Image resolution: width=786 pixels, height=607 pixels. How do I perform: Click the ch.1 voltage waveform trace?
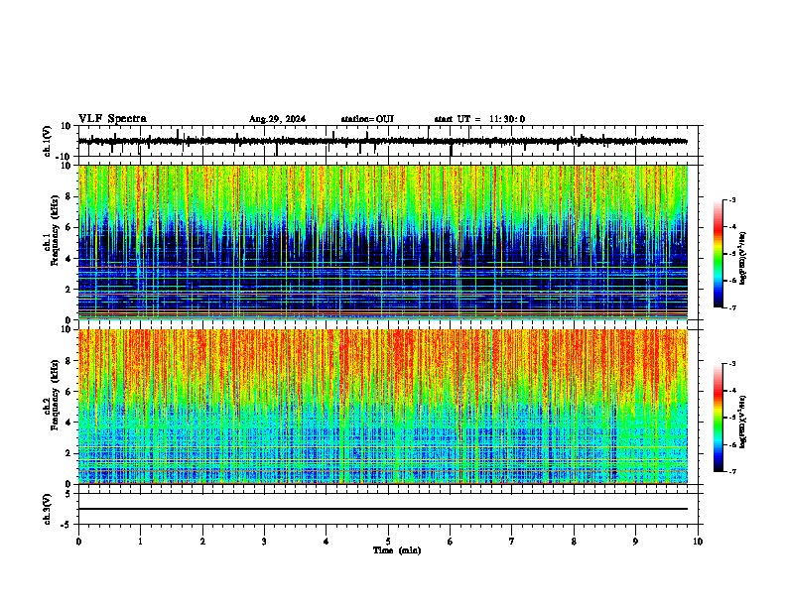(x=383, y=141)
